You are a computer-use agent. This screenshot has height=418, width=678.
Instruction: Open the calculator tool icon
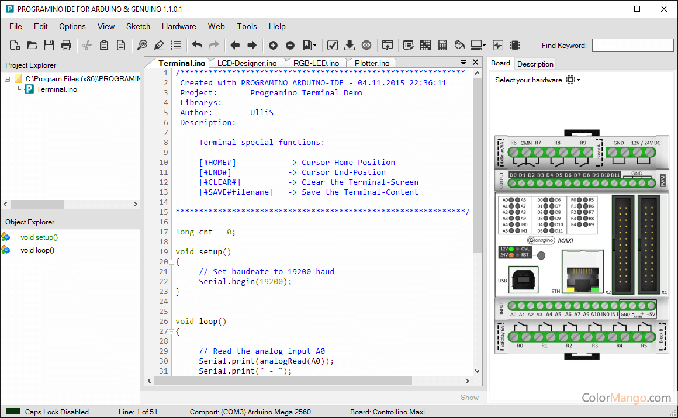(442, 45)
